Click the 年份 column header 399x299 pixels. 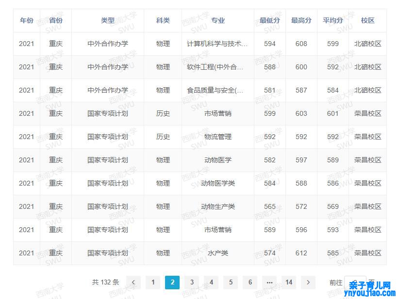27,20
